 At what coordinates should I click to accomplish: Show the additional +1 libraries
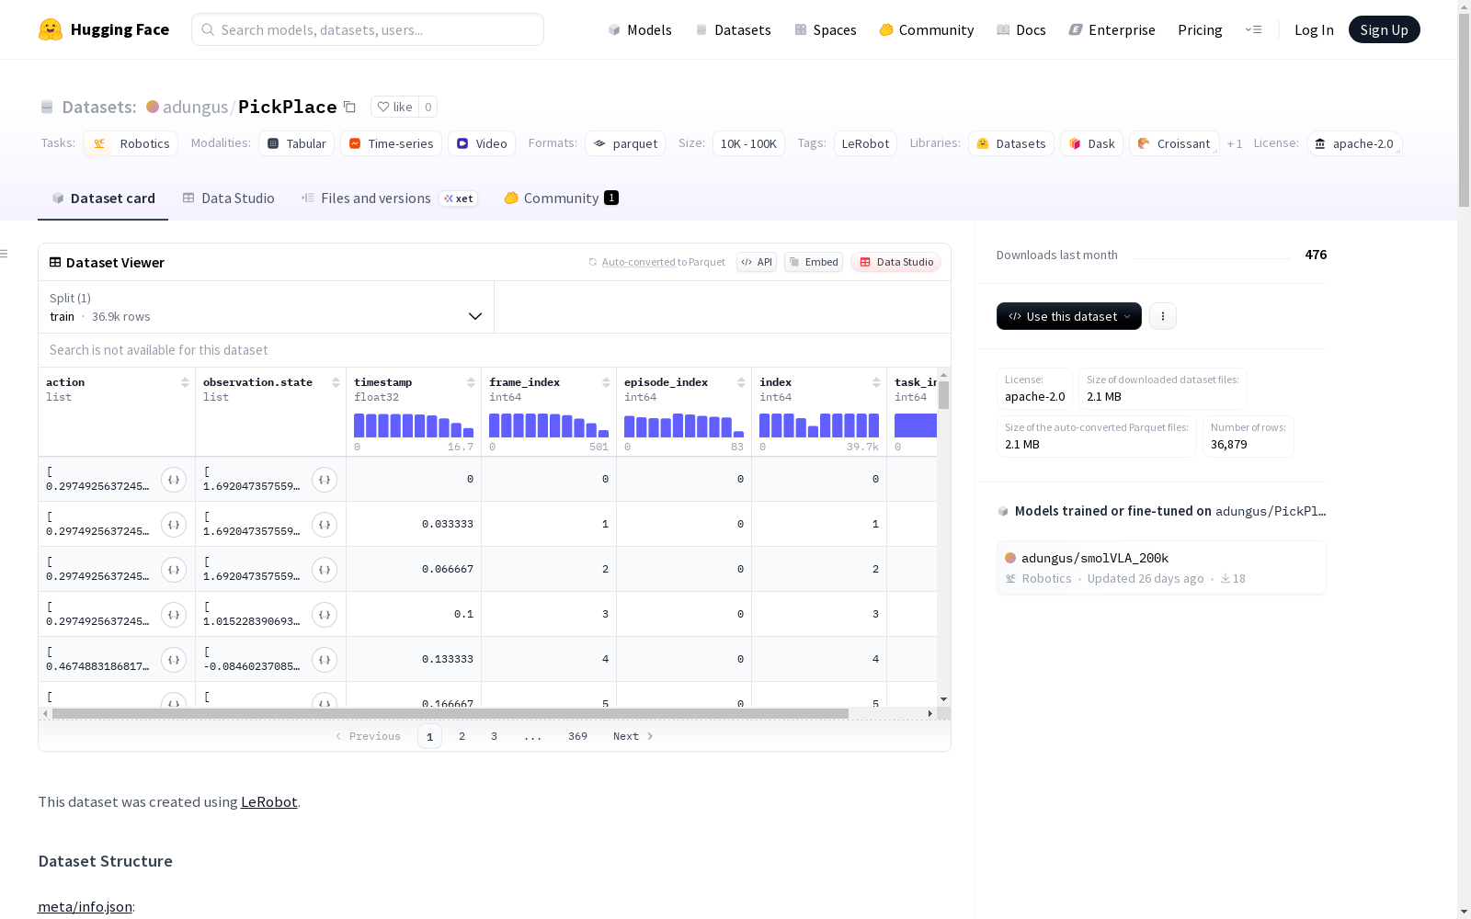click(x=1235, y=143)
